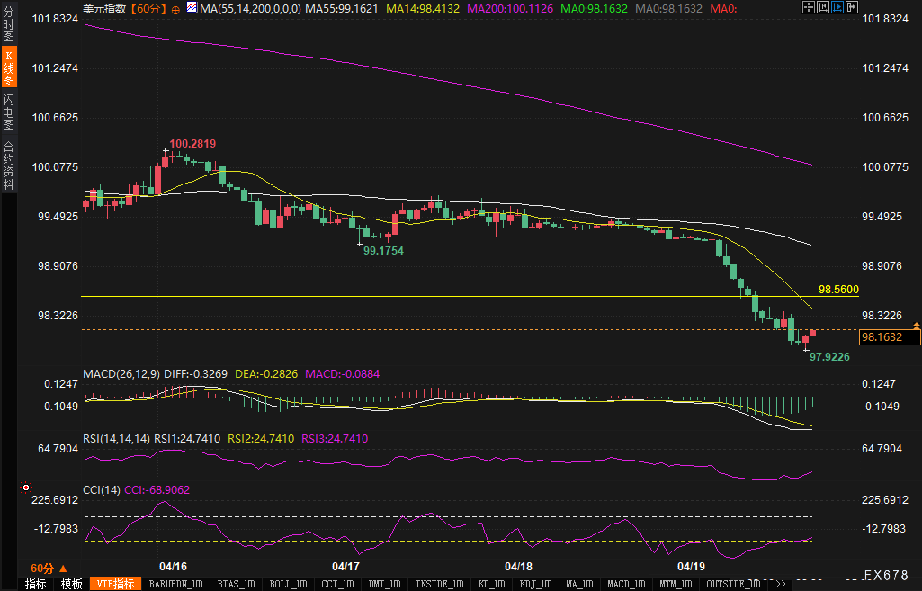Click the 98.5600 yellow horizontal line label

[x=838, y=289]
